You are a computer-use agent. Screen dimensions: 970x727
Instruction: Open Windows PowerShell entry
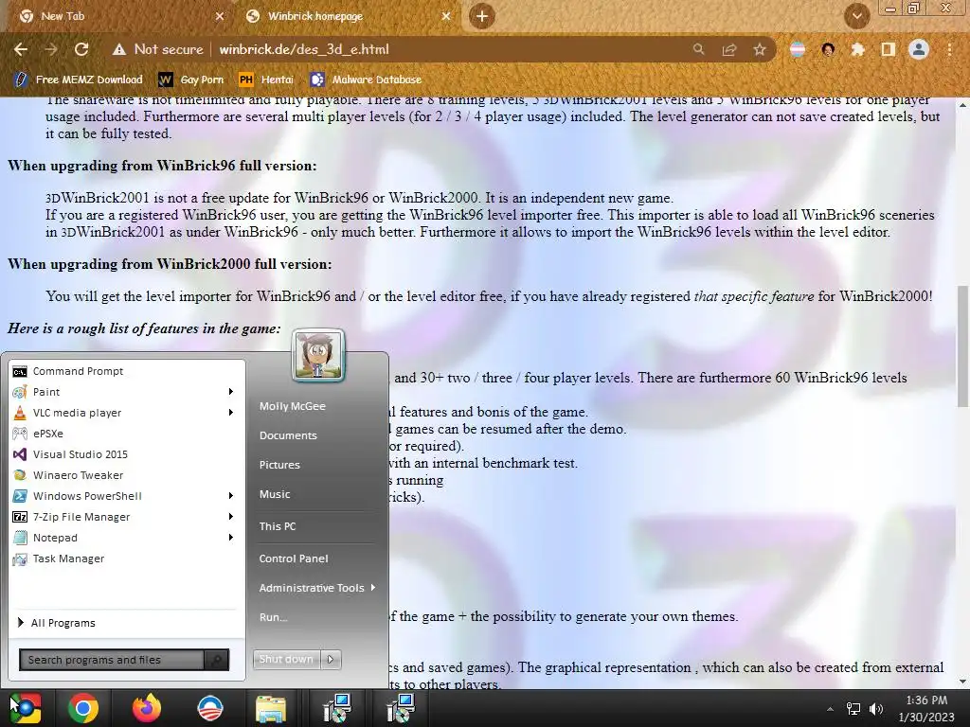coord(127,496)
